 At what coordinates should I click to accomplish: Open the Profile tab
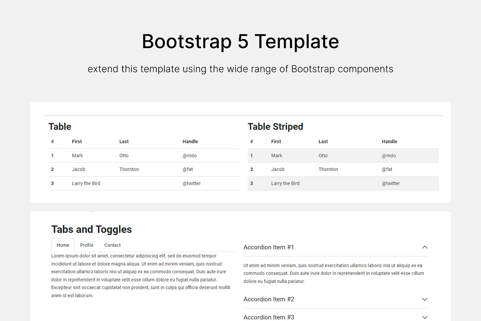87,245
